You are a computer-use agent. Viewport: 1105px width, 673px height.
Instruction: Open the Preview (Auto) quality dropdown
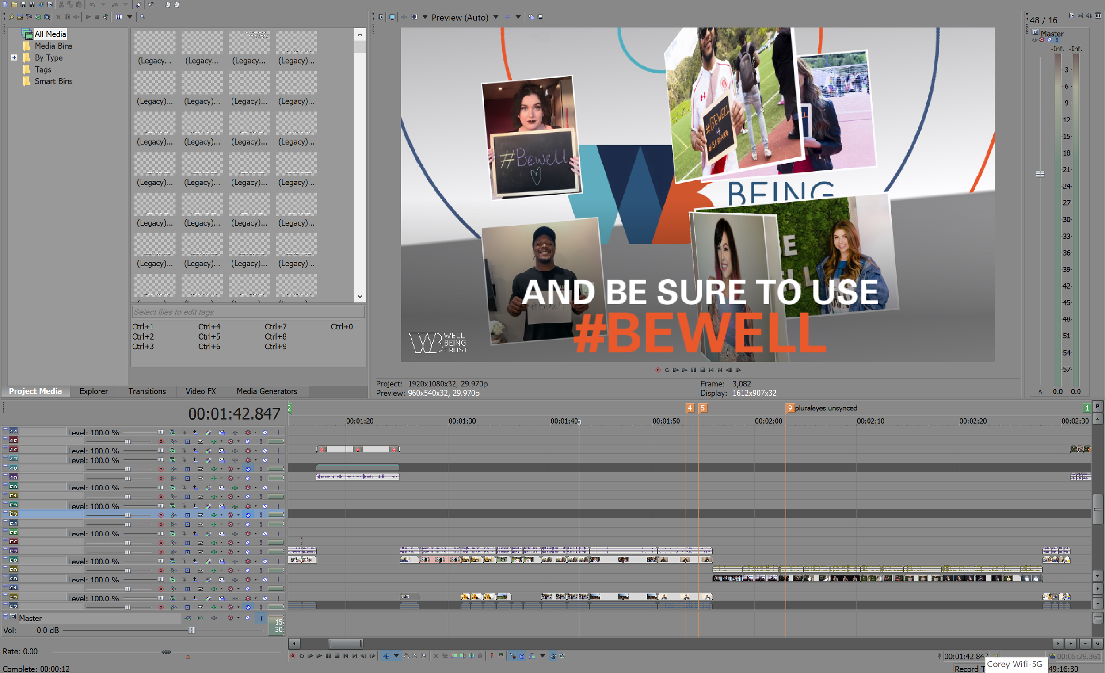click(496, 17)
